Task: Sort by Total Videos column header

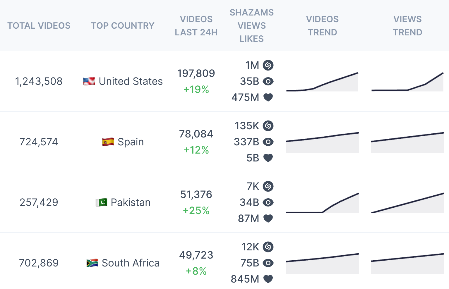Action: click(39, 26)
